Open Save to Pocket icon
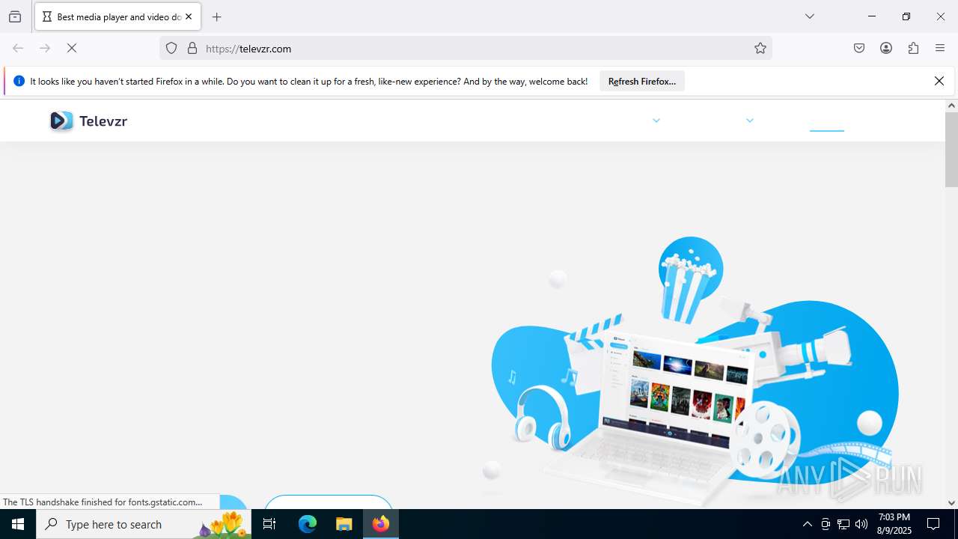The height and width of the screenshot is (539, 958). [x=859, y=48]
